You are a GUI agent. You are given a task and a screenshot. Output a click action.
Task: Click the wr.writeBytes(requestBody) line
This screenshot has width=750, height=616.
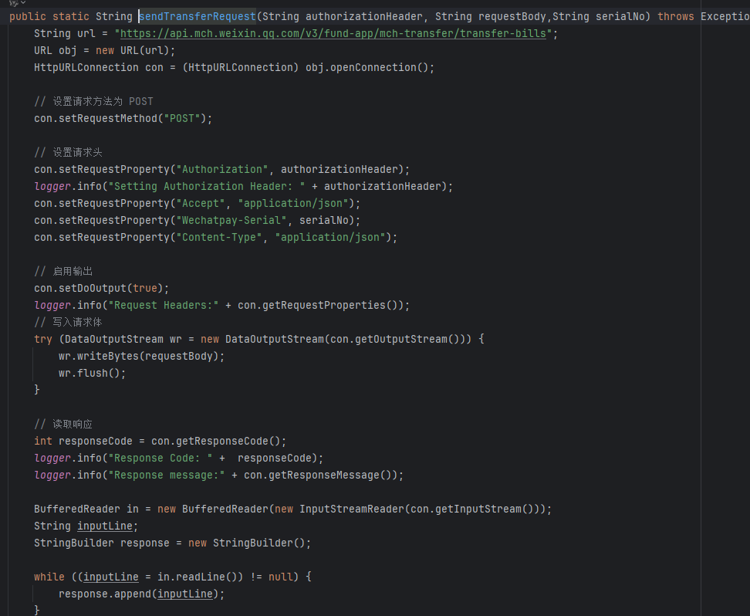(x=141, y=356)
